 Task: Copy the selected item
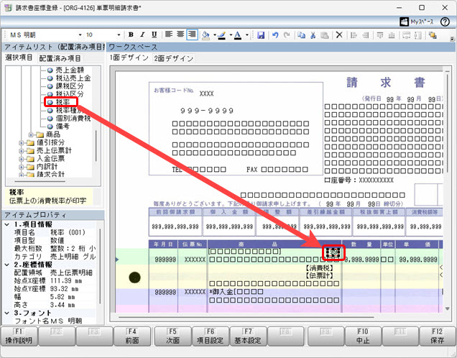[x=301, y=35]
